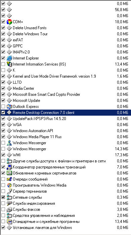Enable the Outlook Express checkbox
Image resolution: width=131 pixels, height=235 pixels.
pos(3,107)
